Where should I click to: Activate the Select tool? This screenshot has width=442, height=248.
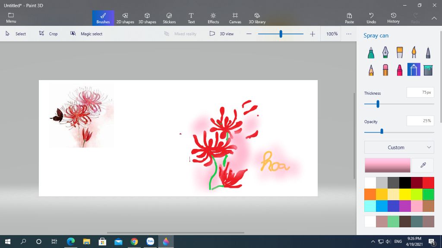(16, 34)
